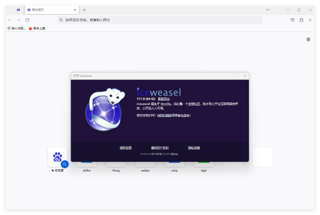Open the 新版变化 release notes link

tap(164, 99)
